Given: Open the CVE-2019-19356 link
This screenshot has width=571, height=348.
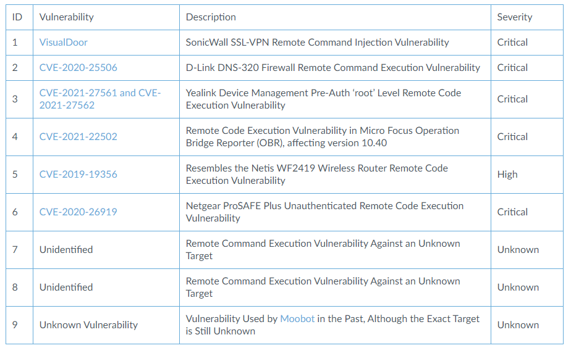Looking at the screenshot, I should 78,174.
